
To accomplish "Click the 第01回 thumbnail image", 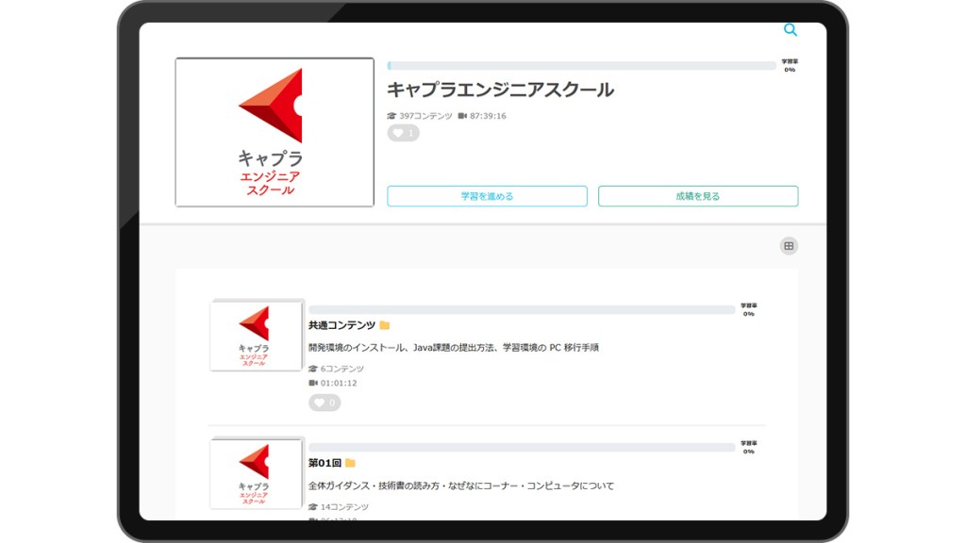I will point(255,473).
